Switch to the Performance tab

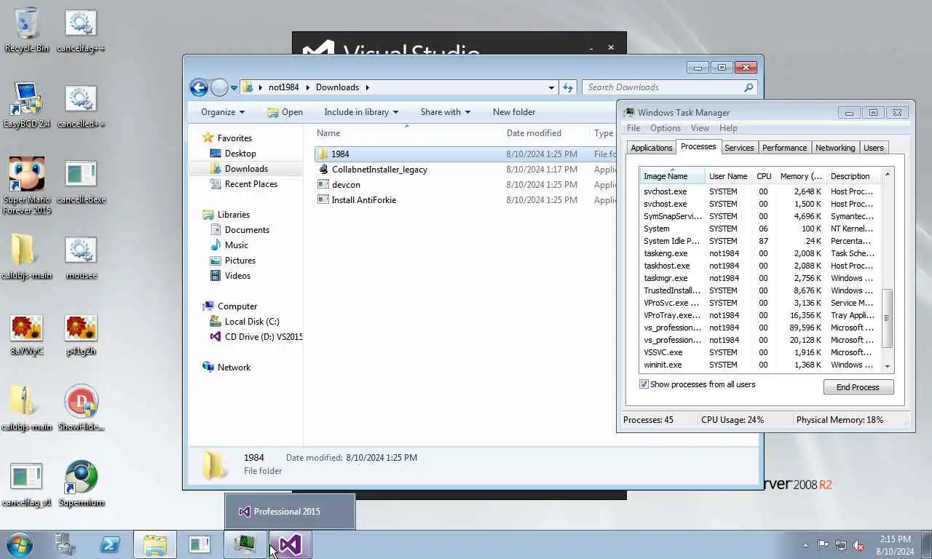pyautogui.click(x=784, y=148)
